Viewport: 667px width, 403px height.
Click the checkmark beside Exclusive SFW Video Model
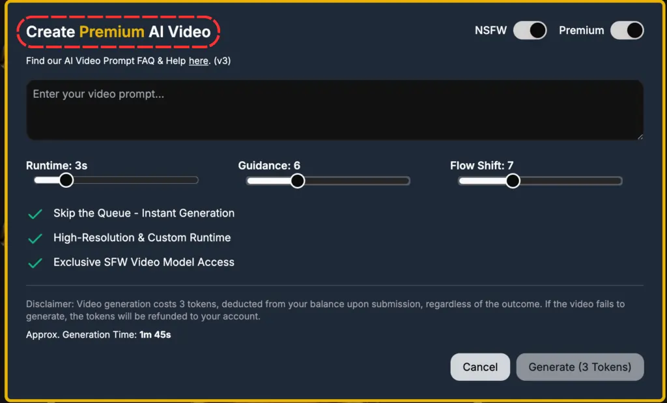(x=35, y=263)
